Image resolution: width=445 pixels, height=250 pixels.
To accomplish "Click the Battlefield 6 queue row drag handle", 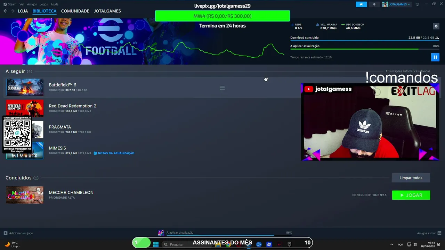I will point(222,88).
